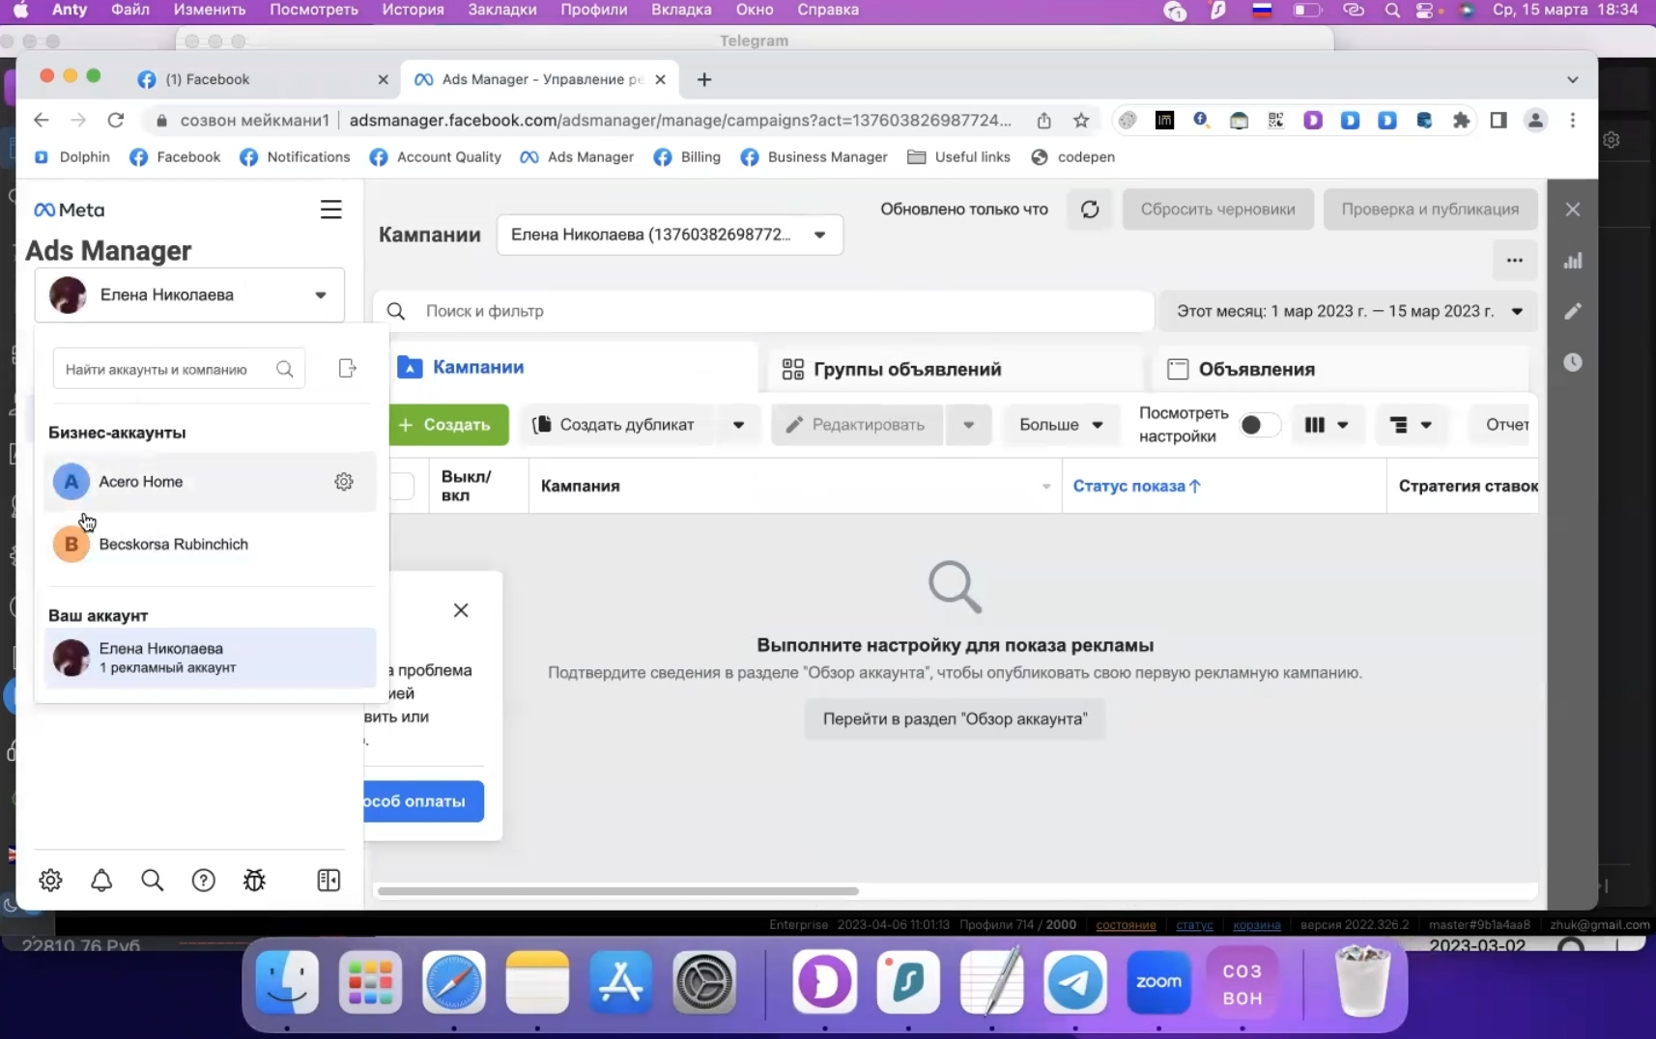Image resolution: width=1656 pixels, height=1039 pixels.
Task: Go to Обзор аккаунта section button
Action: click(955, 719)
